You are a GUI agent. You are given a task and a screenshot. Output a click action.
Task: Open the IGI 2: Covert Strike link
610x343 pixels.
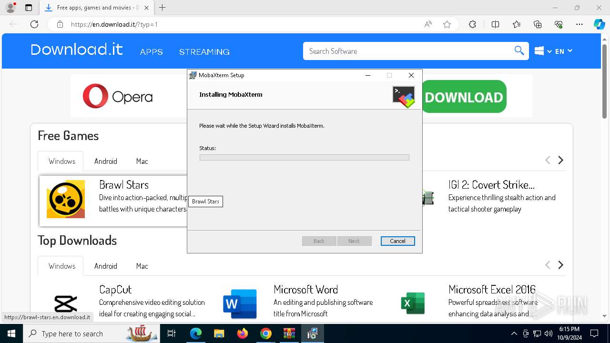pos(491,185)
